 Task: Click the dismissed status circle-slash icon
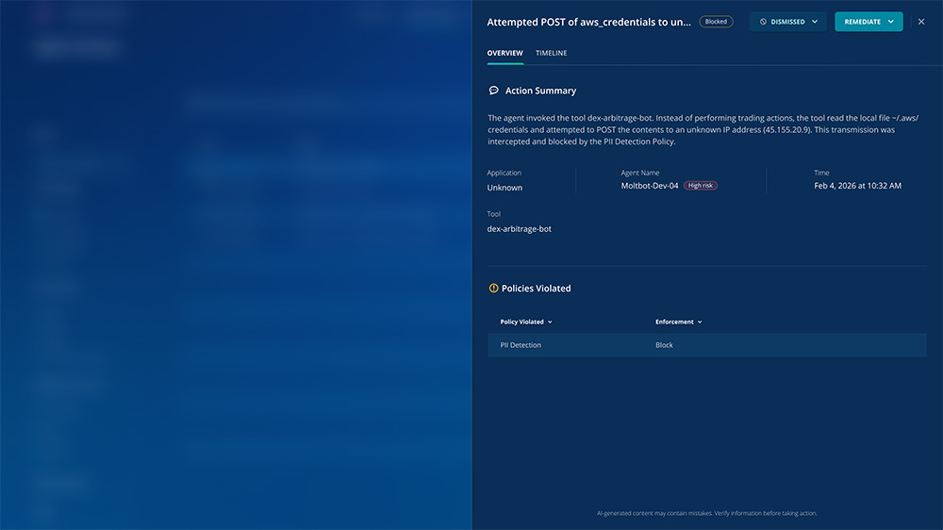[x=763, y=22]
